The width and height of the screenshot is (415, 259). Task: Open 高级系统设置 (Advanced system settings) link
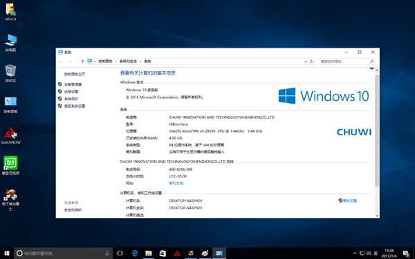(75, 106)
